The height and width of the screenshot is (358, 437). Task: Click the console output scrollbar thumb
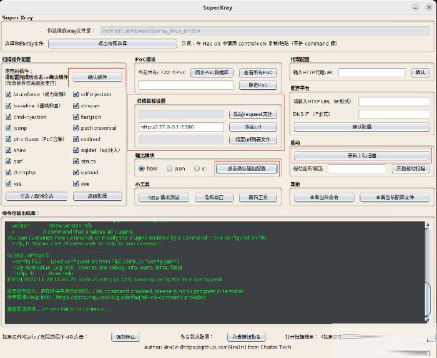point(428,299)
